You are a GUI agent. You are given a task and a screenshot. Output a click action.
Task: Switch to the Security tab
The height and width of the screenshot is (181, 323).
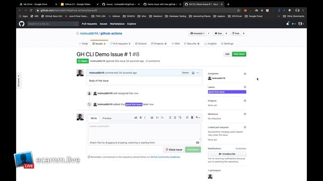(192, 44)
